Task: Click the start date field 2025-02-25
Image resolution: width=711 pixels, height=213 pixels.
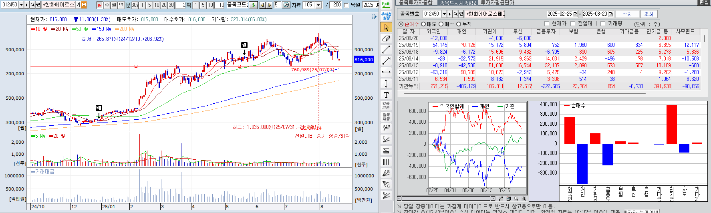Action: (560, 14)
